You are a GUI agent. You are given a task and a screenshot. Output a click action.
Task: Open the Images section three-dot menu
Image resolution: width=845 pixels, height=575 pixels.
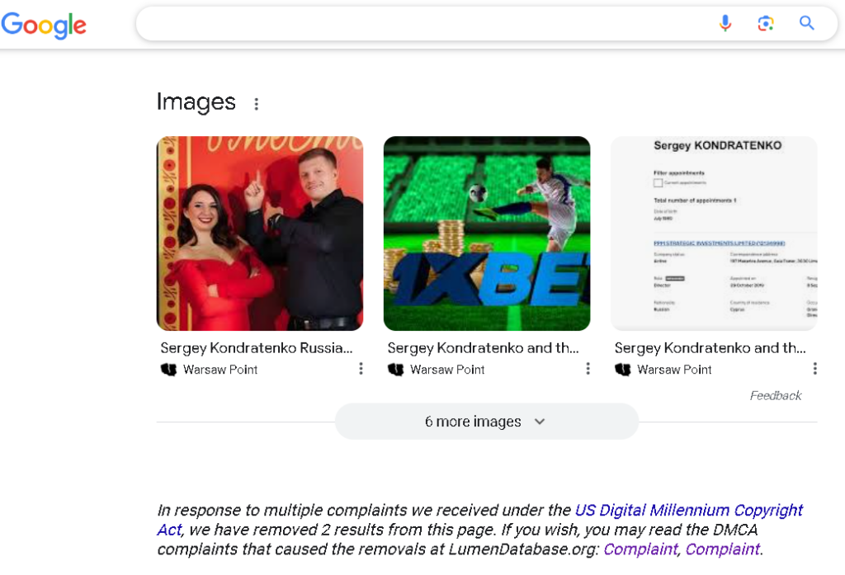point(257,103)
